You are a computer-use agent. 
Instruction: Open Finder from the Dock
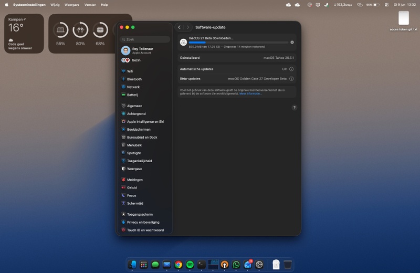[132, 265]
